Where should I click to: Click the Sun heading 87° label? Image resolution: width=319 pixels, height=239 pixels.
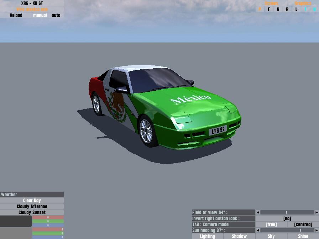pyautogui.click(x=223, y=230)
